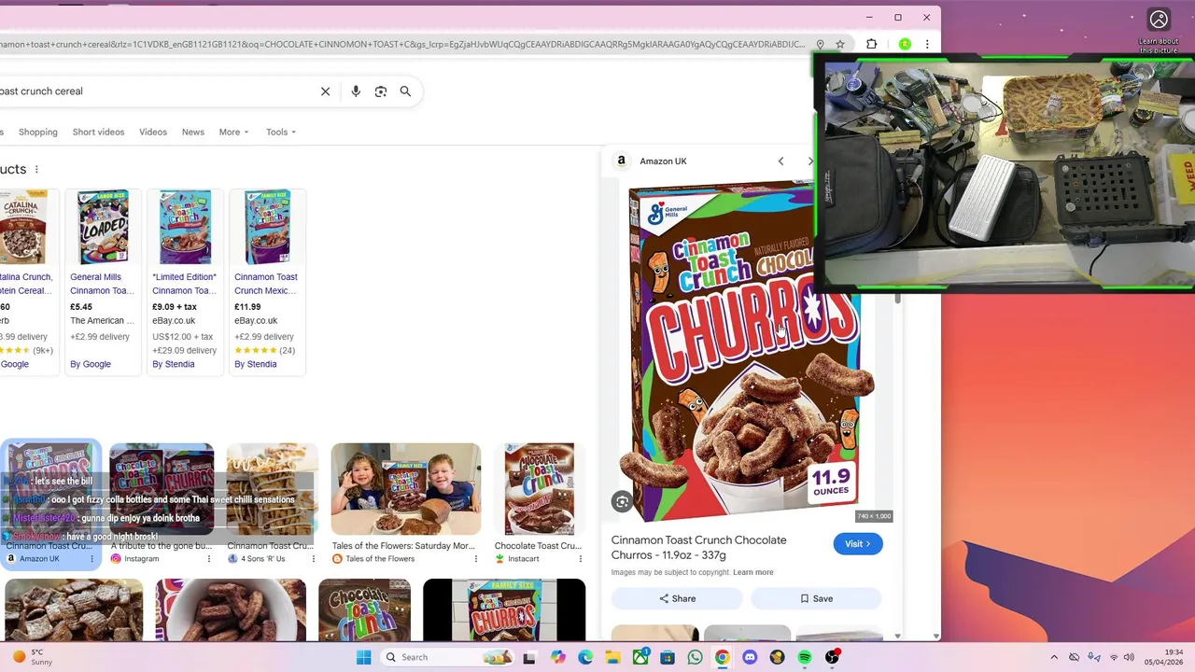Click the location pin icon in address bar
The height and width of the screenshot is (672, 1195).
(820, 44)
